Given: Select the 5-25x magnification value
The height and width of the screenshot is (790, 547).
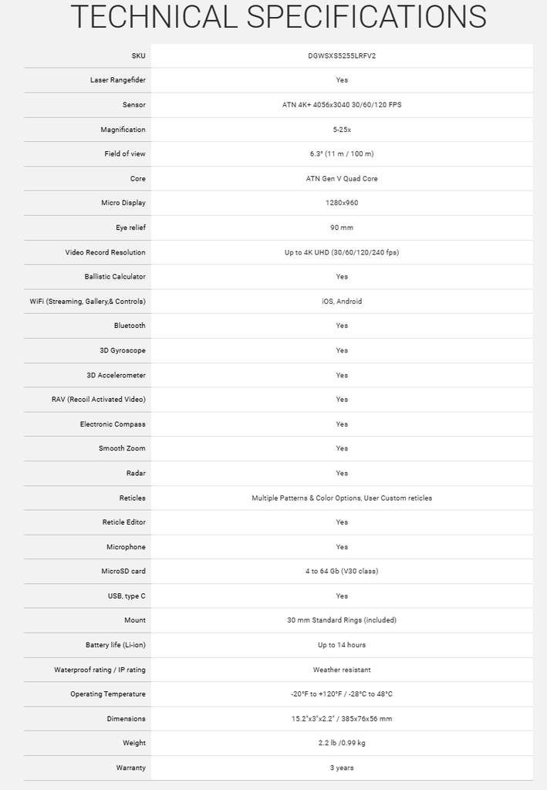Looking at the screenshot, I should [x=342, y=130].
